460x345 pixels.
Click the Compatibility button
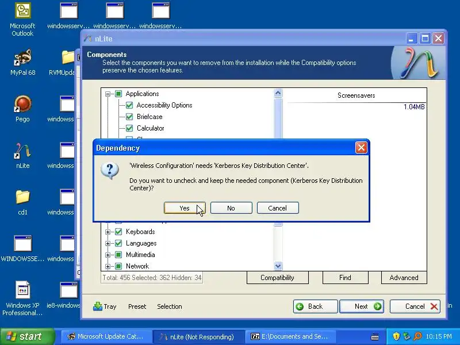[278, 278]
